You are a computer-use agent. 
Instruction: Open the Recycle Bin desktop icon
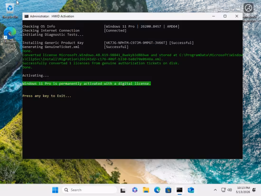click(10, 11)
